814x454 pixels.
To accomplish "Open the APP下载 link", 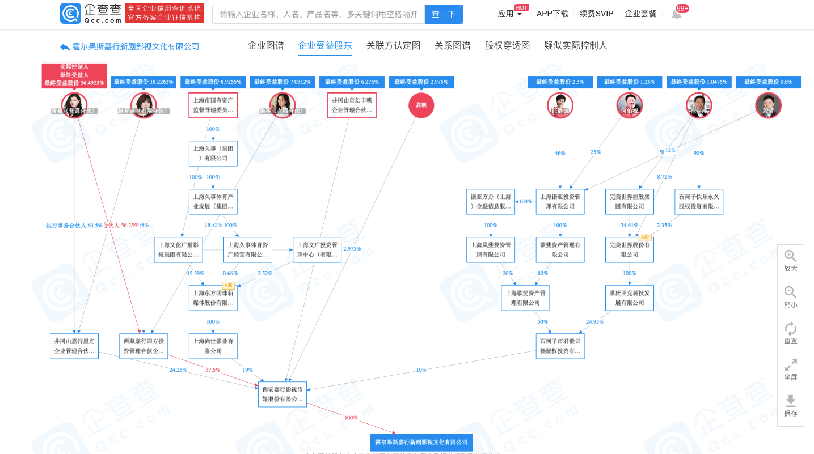I will [x=552, y=14].
